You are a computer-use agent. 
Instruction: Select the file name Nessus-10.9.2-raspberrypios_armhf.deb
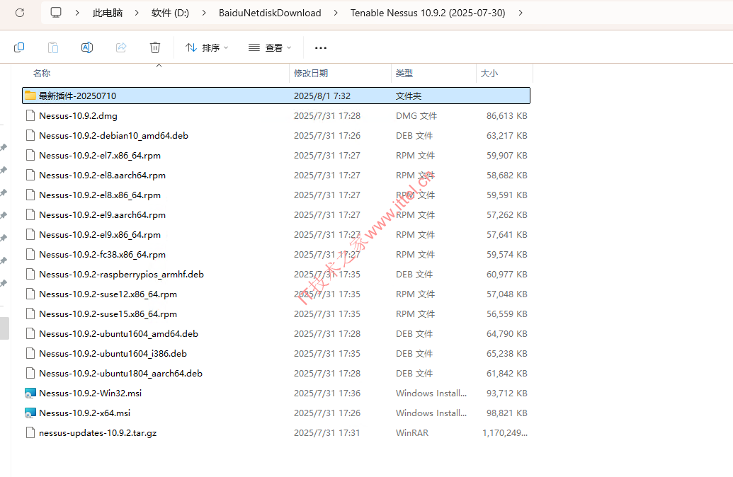click(x=122, y=275)
